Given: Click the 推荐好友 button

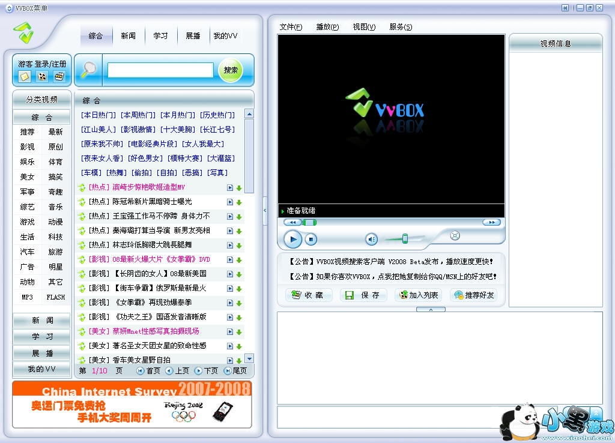Looking at the screenshot, I should tap(474, 295).
